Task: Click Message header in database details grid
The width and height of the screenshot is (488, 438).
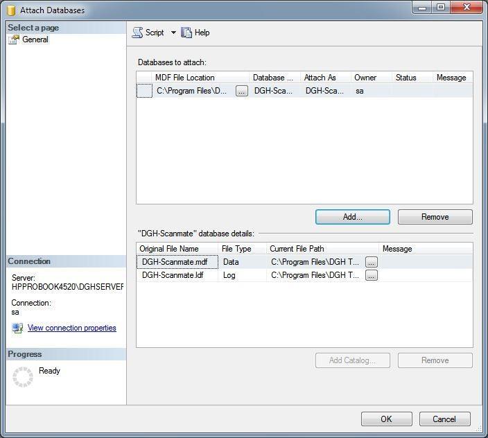Action: 426,249
